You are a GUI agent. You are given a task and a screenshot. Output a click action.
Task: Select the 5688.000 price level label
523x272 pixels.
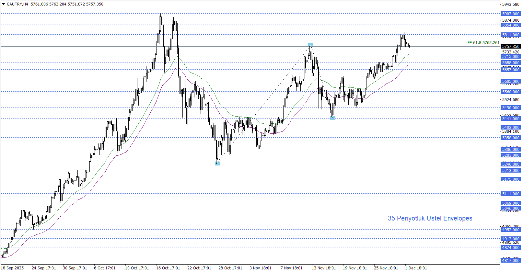point(511,63)
